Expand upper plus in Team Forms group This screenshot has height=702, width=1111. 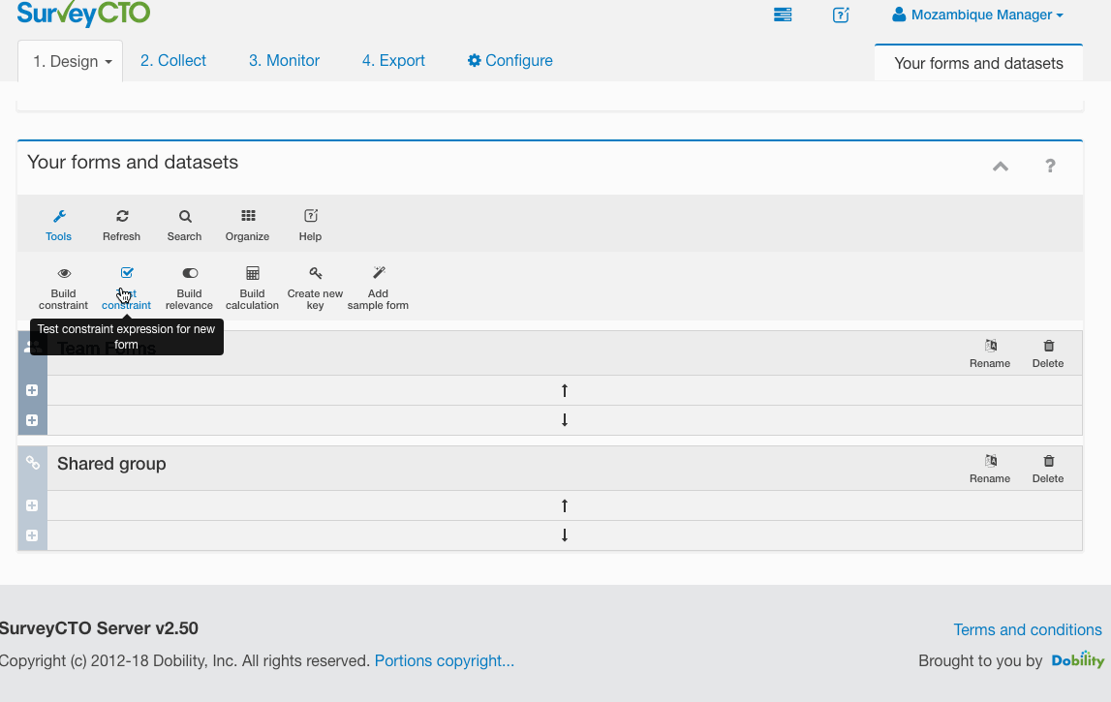click(32, 390)
